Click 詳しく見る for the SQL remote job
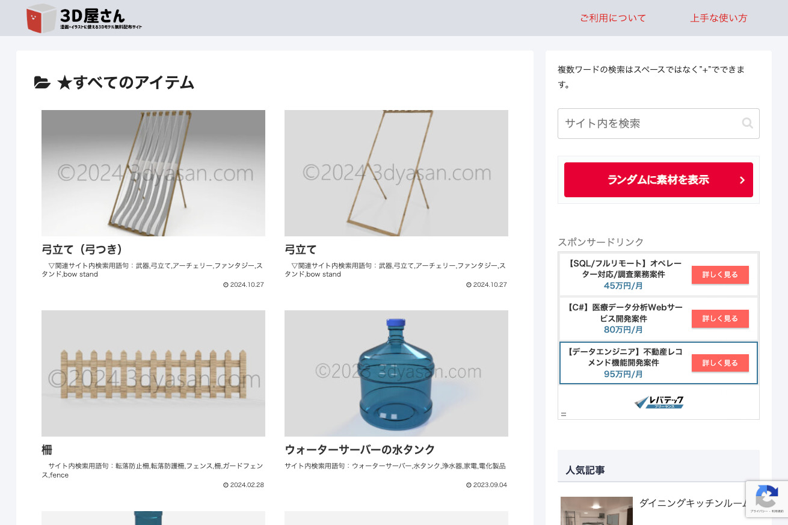This screenshot has width=788, height=525. point(720,275)
